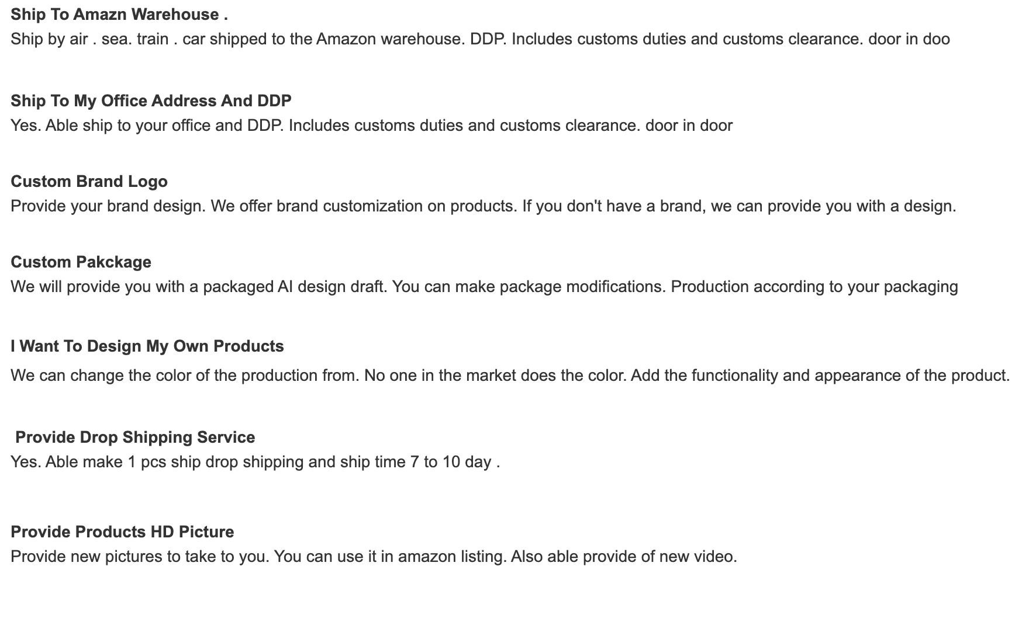
Task: Click the 'Custom Pakckage' heading
Action: click(x=81, y=262)
